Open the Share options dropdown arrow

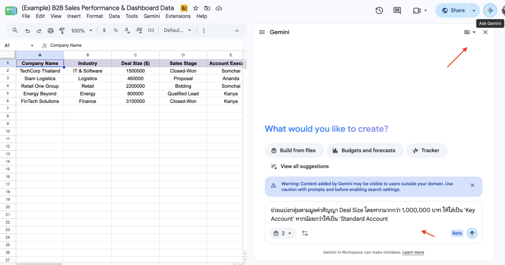(474, 11)
